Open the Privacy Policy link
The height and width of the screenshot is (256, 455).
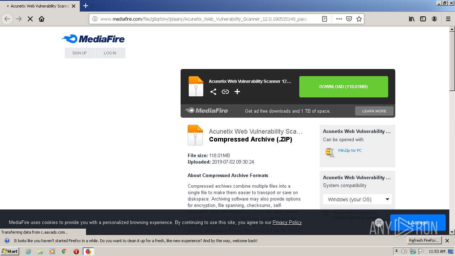[287, 222]
